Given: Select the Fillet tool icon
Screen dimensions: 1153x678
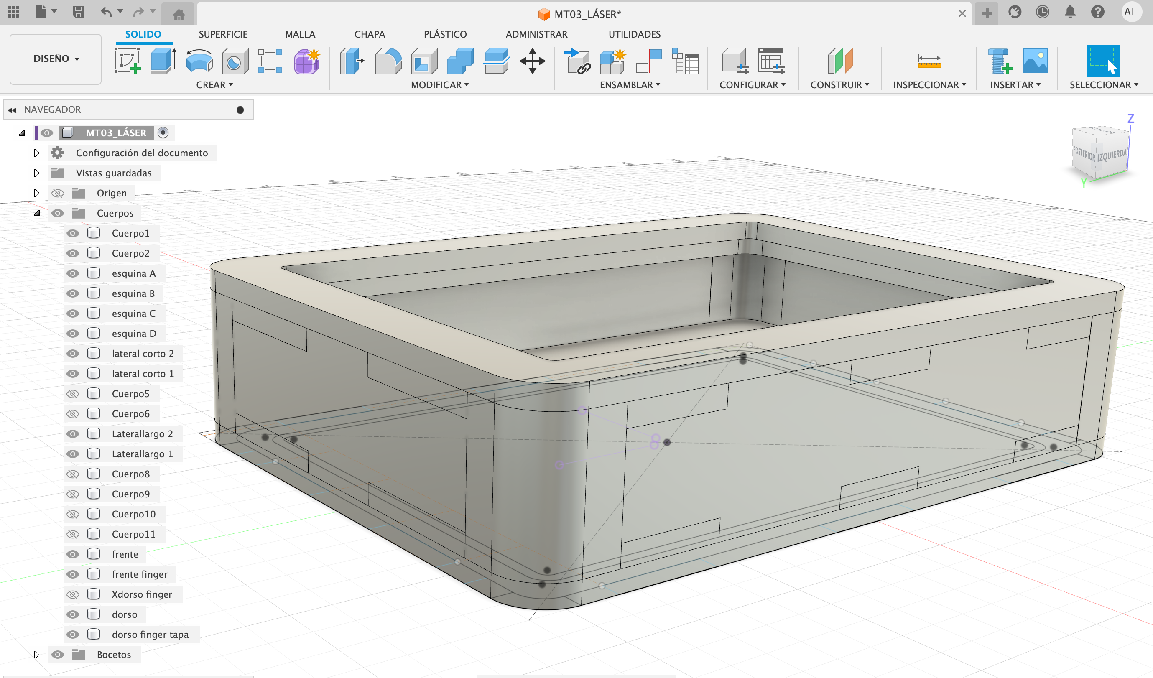Looking at the screenshot, I should pos(388,61).
